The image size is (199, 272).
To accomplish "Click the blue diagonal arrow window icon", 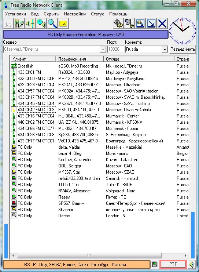I will click(151, 23).
